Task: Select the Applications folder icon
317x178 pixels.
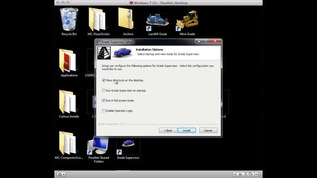Action: 68,60
